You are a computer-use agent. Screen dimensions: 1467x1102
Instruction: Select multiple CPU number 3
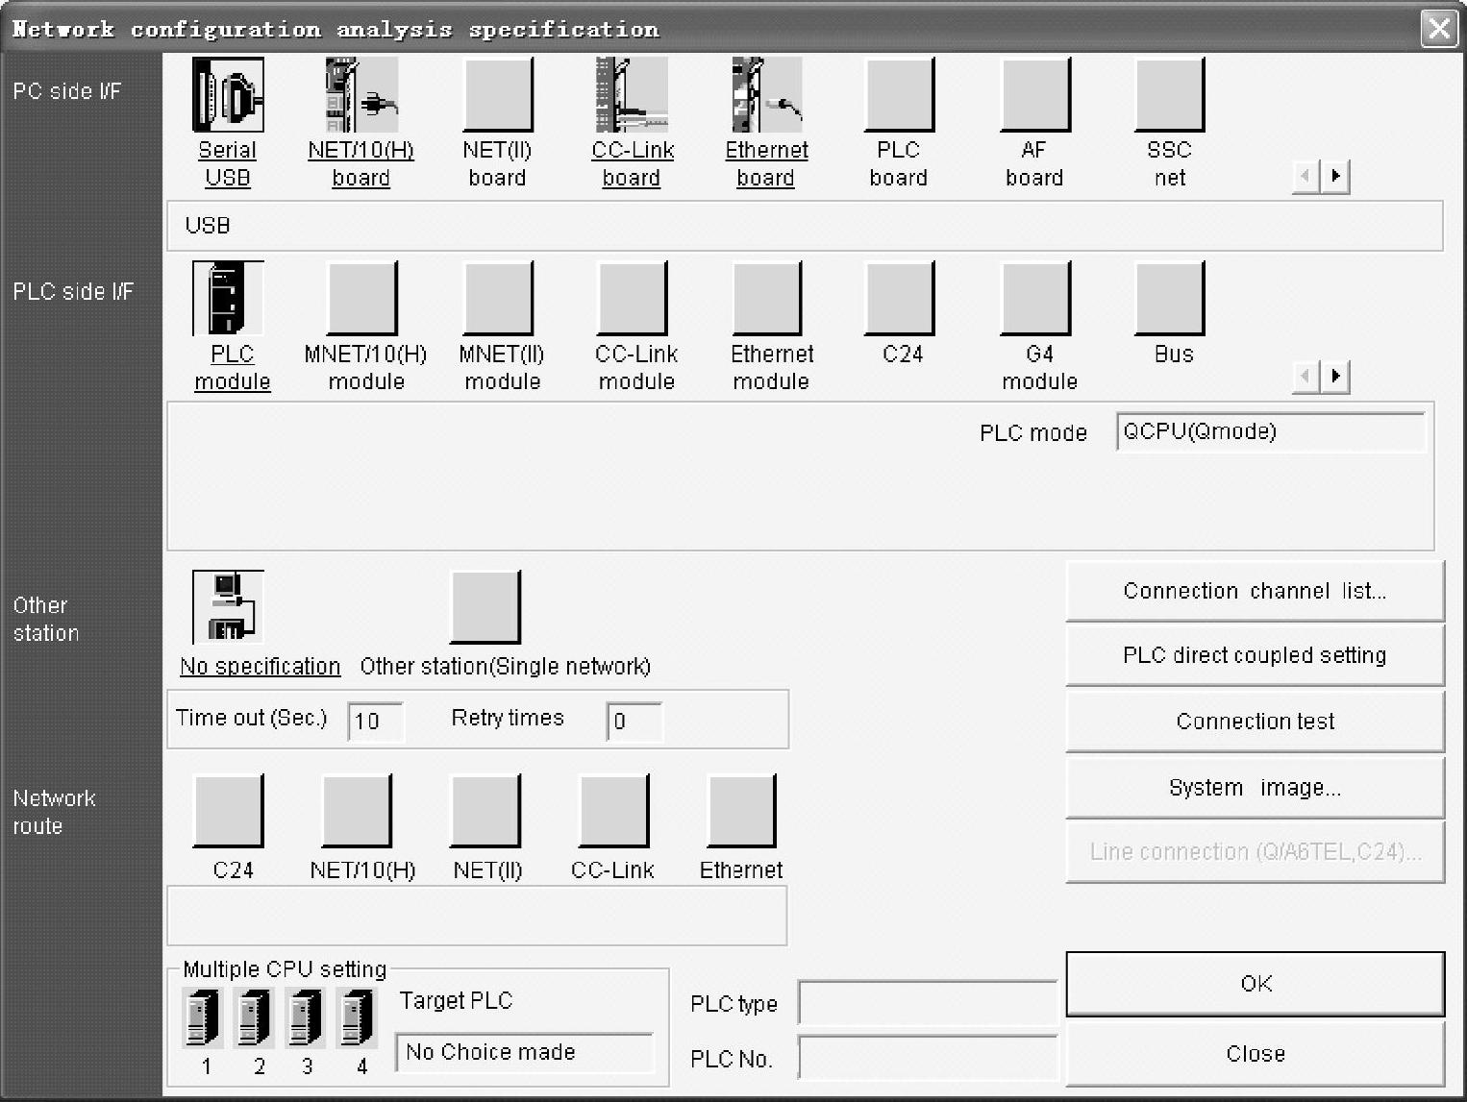click(x=305, y=1018)
